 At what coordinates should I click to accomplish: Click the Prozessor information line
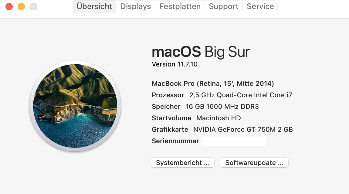click(222, 95)
